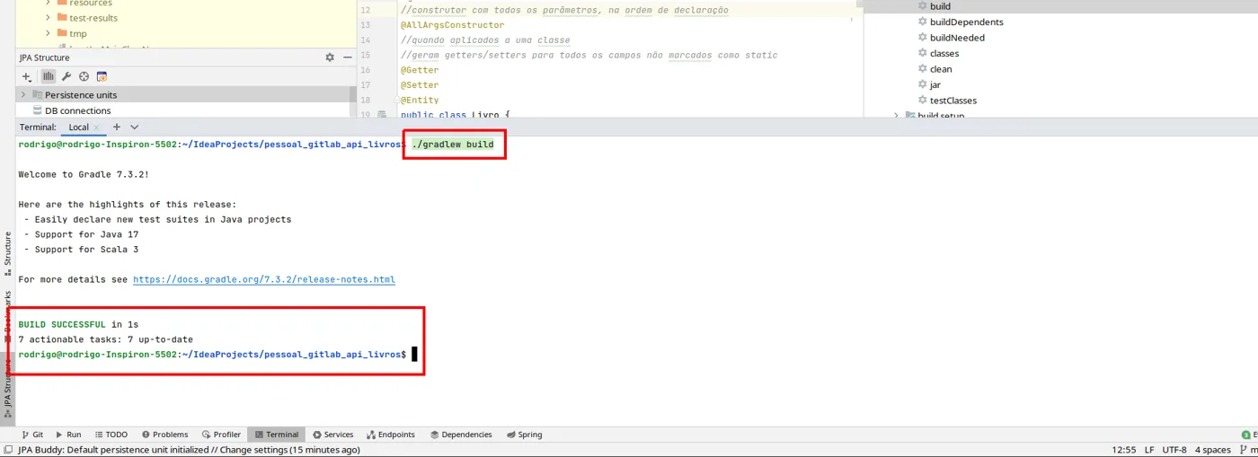Image resolution: width=1258 pixels, height=457 pixels.
Task: Click the @AllArgsConstructor annotation in editor
Action: coord(452,25)
